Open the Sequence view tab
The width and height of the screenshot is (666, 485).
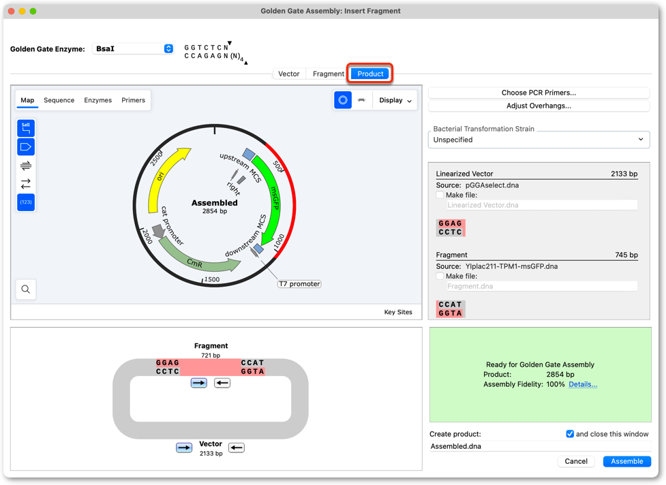point(59,100)
